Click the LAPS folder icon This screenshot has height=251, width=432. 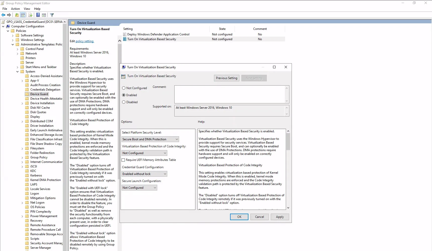coord(27,184)
